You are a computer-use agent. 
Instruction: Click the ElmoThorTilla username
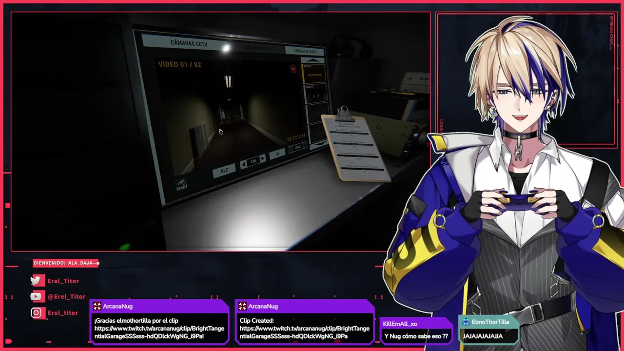click(490, 322)
